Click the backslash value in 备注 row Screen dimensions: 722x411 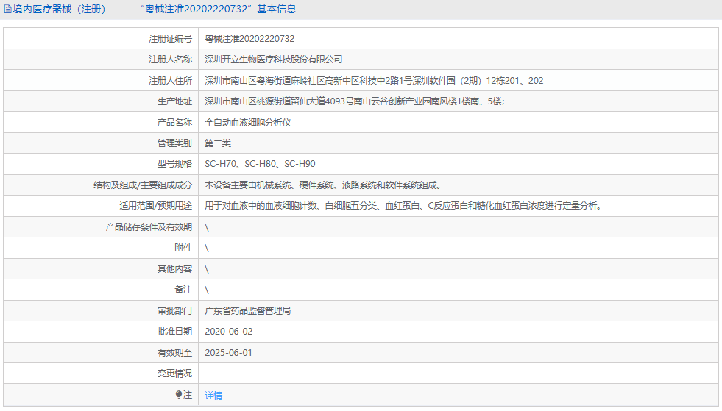click(207, 290)
